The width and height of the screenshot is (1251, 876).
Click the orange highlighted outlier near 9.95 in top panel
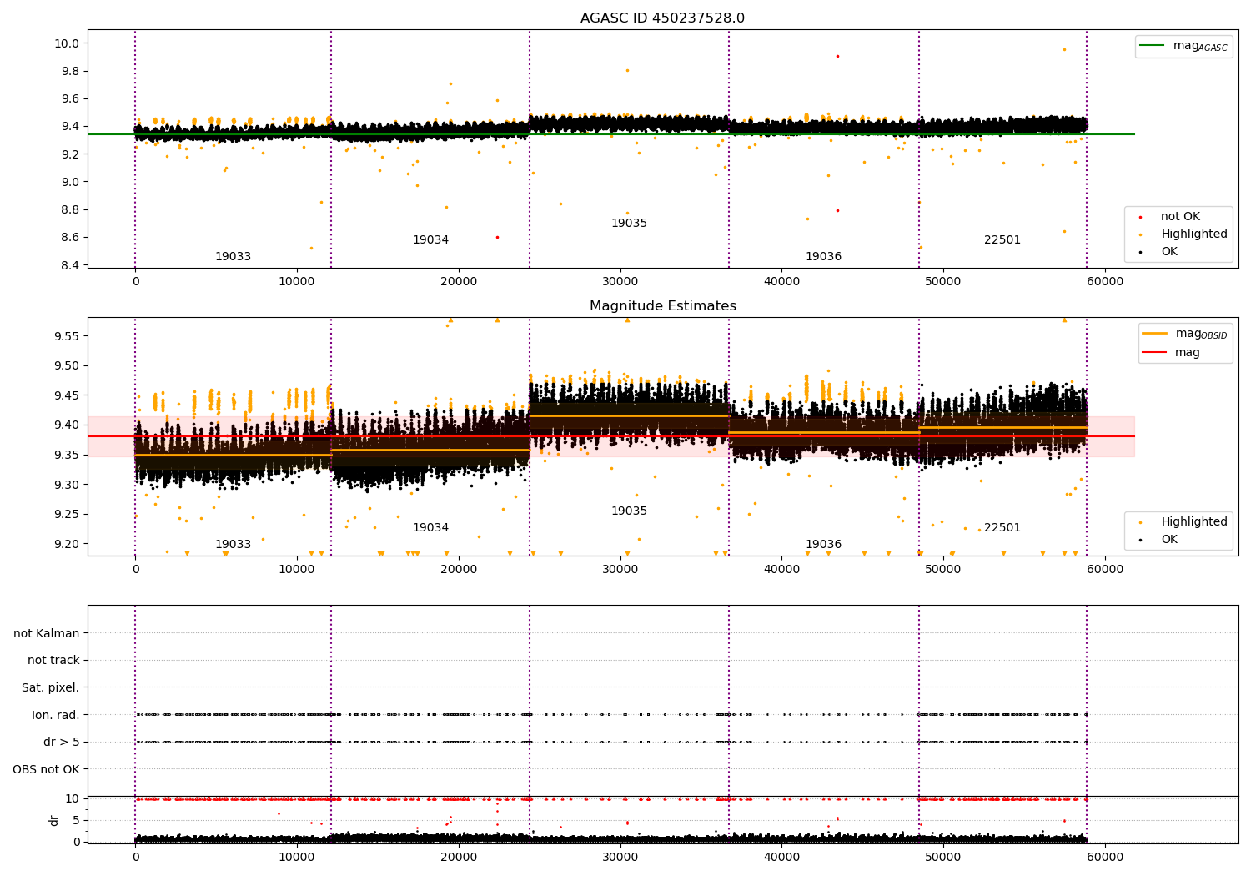point(1064,49)
